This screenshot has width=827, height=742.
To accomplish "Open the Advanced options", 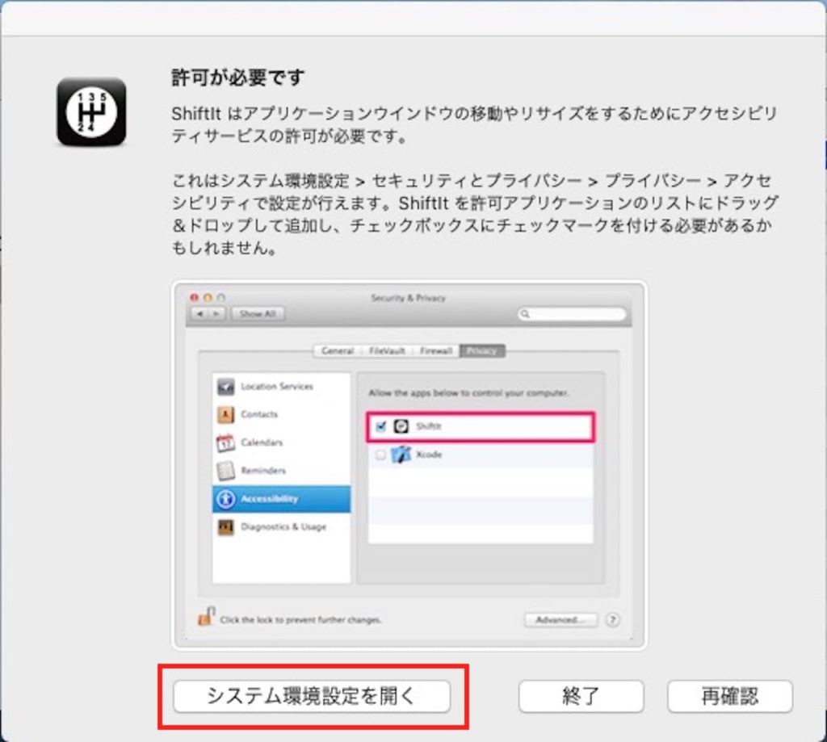I will click(560, 619).
